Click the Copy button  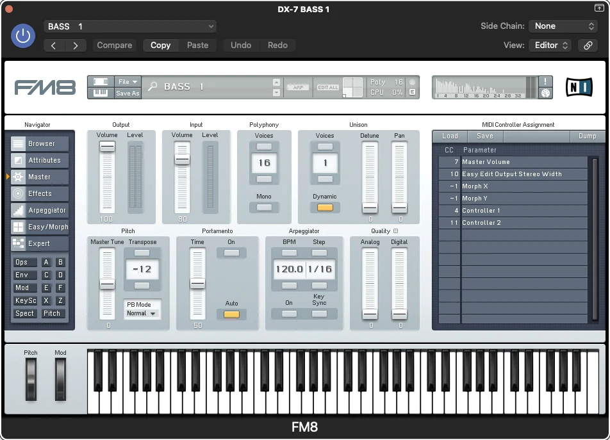(161, 45)
